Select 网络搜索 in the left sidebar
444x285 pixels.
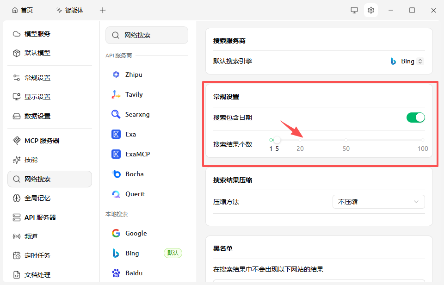pos(49,179)
